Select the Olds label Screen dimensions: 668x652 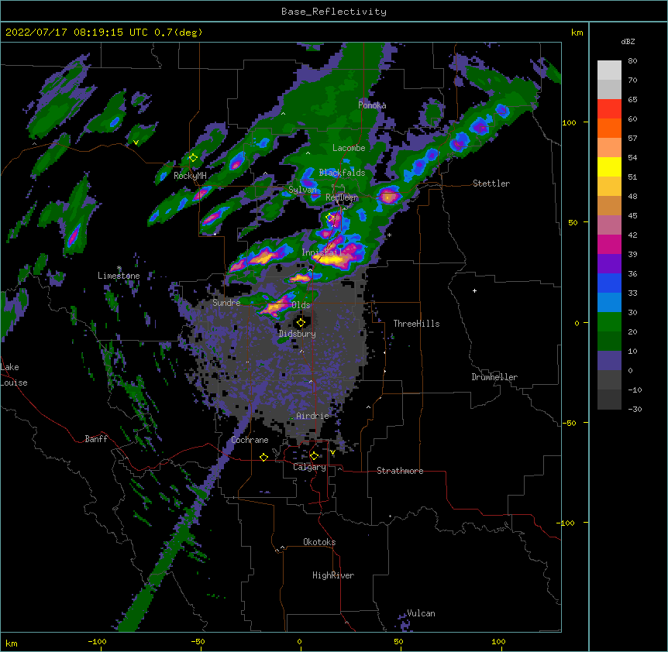pos(301,305)
